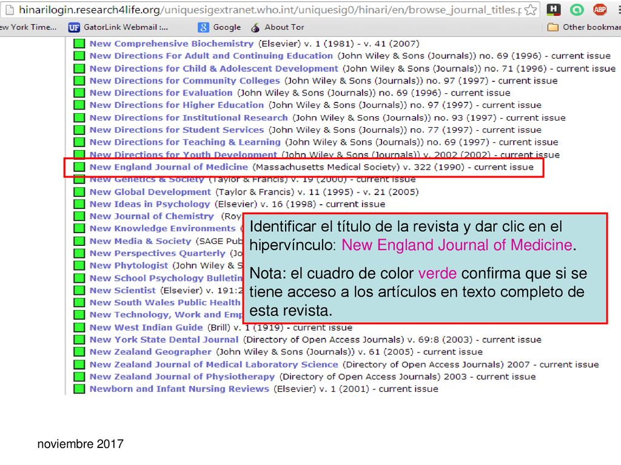
Task: Click green square beside New Global Development
Action: pos(79,192)
